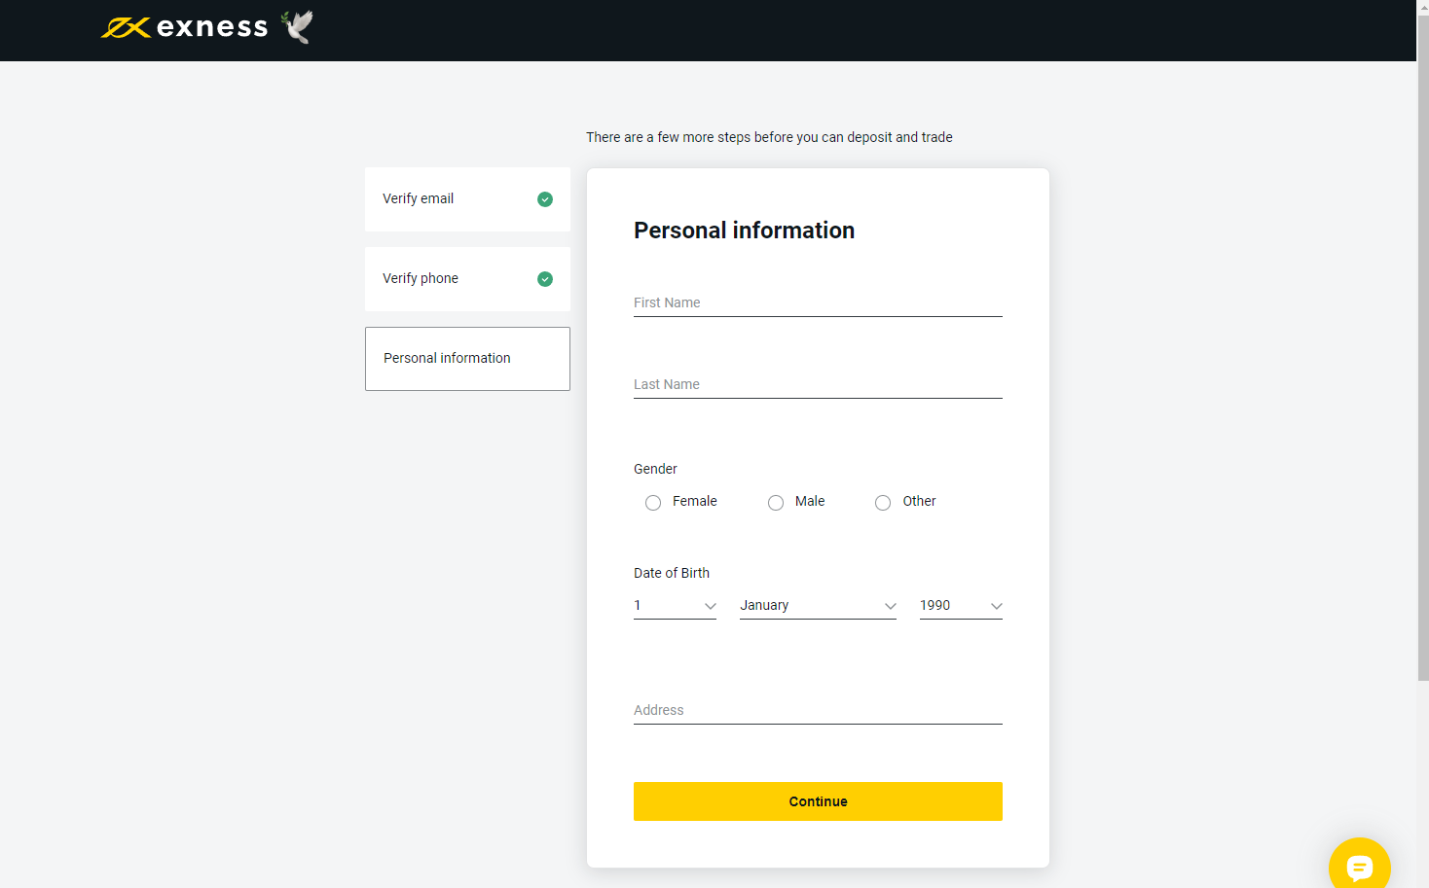Click the Exness logo in header
The image size is (1429, 888).
(x=185, y=27)
